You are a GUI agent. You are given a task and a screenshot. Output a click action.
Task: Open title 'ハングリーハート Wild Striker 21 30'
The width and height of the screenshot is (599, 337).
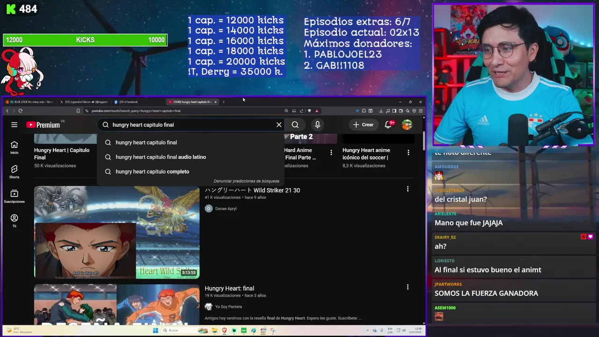[252, 190]
